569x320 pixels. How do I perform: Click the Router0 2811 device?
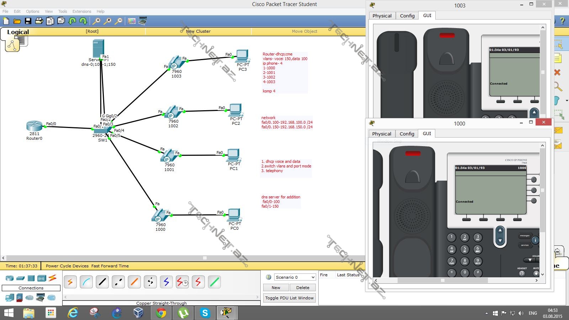[34, 126]
